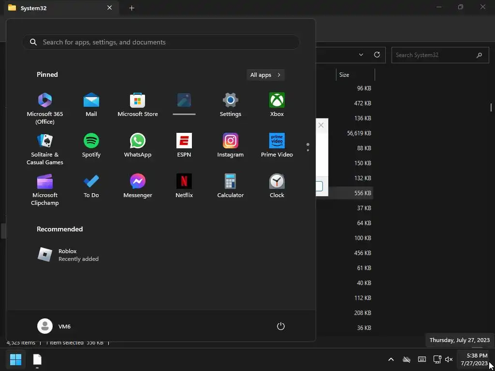Expand the address bar history dropdown
This screenshot has width=495, height=371.
(361, 55)
